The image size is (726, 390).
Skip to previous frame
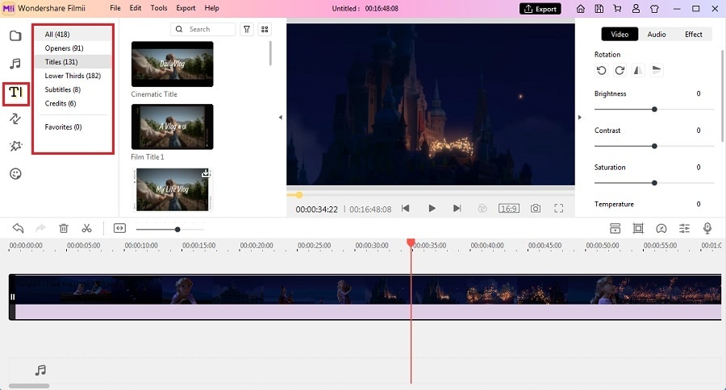pyautogui.click(x=406, y=208)
